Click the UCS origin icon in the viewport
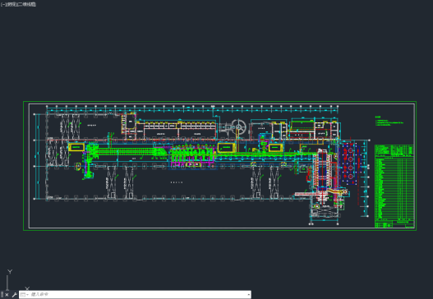Screen dimensions: 433x299 tap(16, 280)
